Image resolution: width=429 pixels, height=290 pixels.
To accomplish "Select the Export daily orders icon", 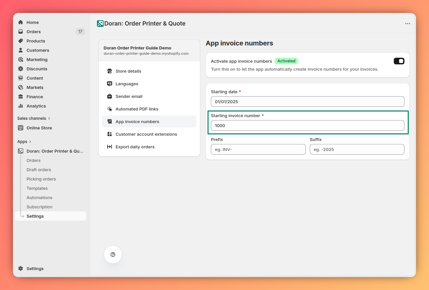I will click(x=110, y=147).
